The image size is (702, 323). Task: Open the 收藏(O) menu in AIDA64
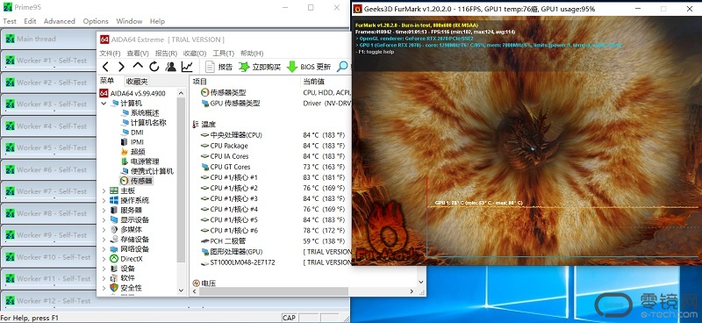click(195, 54)
